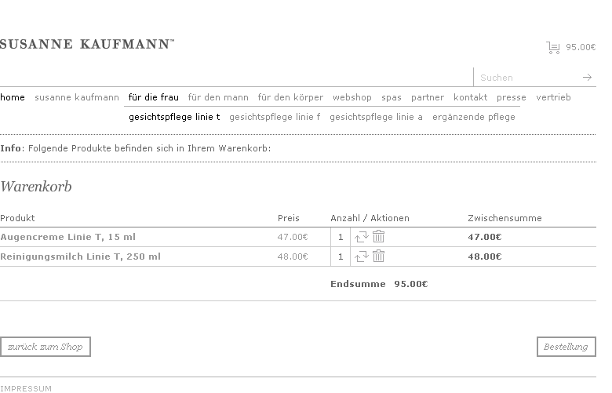Click the Suchen search field
This screenshot has width=612, height=393.
pos(528,78)
